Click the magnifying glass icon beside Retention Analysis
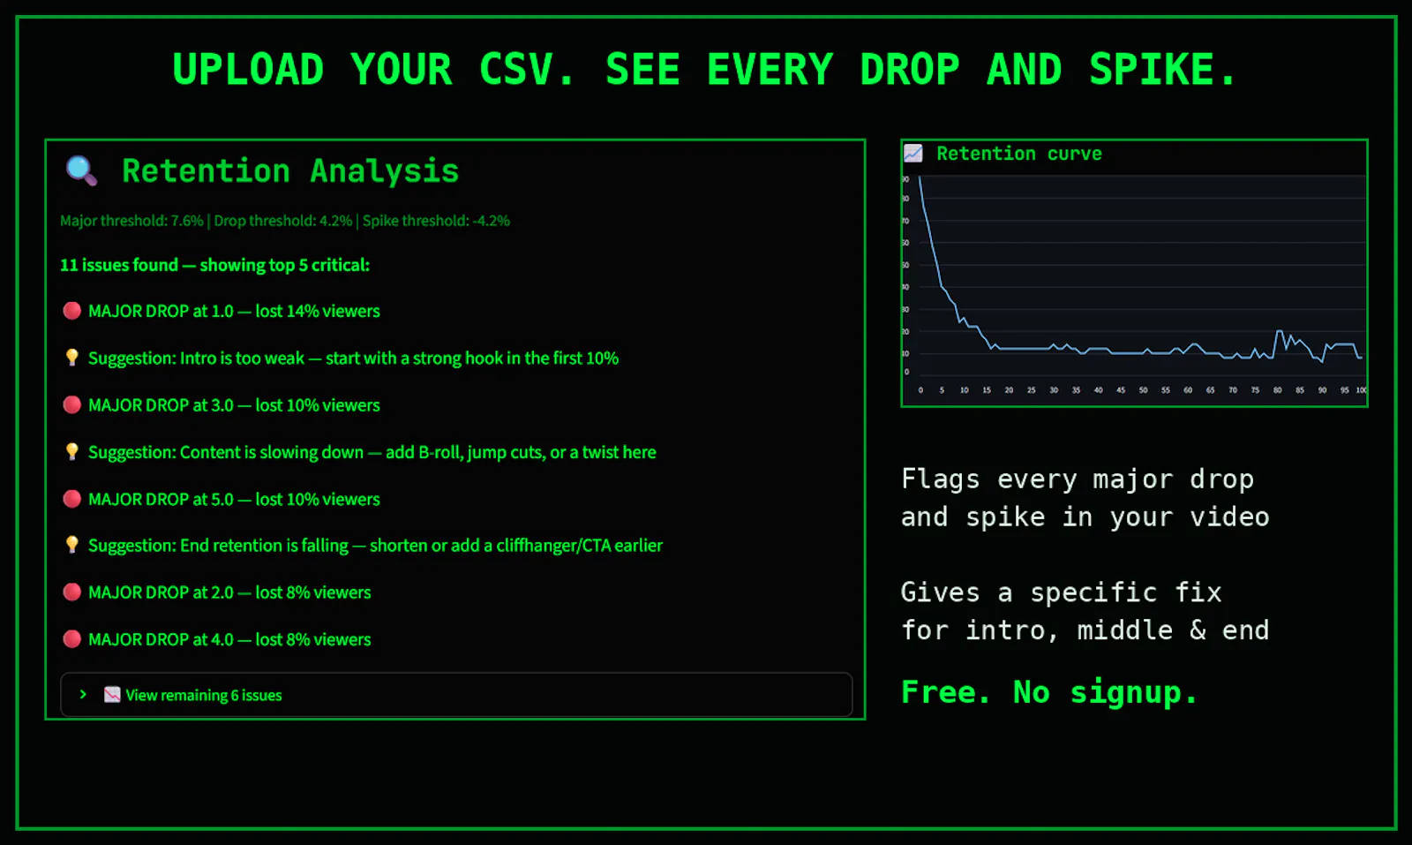The height and width of the screenshot is (845, 1412). click(x=81, y=170)
